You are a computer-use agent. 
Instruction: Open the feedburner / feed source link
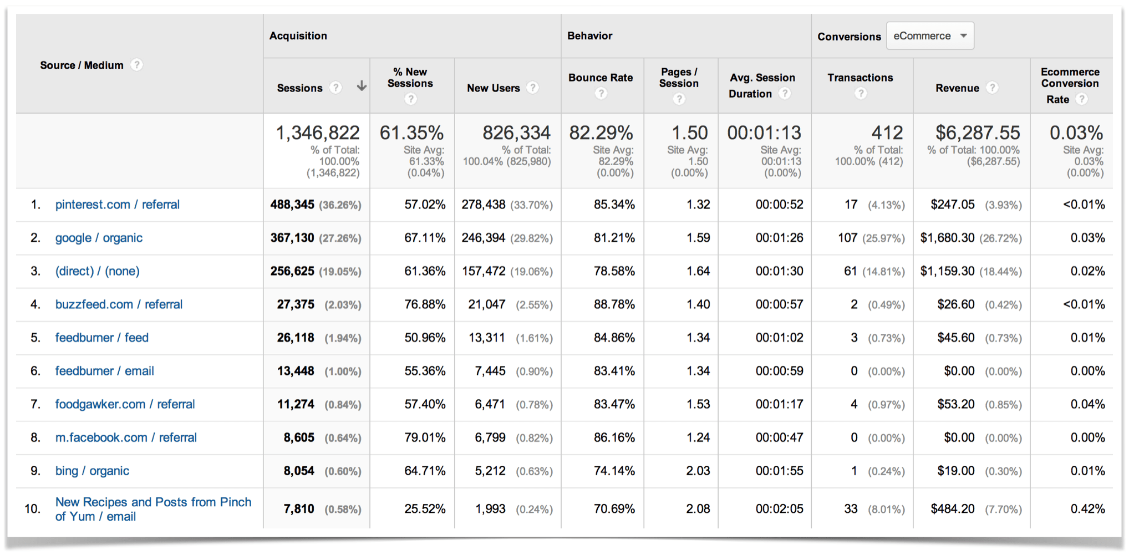click(x=102, y=338)
